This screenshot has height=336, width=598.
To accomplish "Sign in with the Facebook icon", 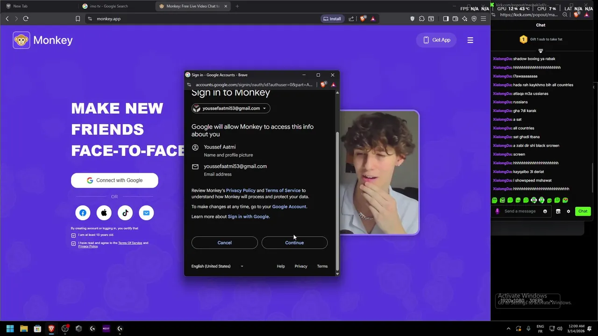I will tap(83, 213).
